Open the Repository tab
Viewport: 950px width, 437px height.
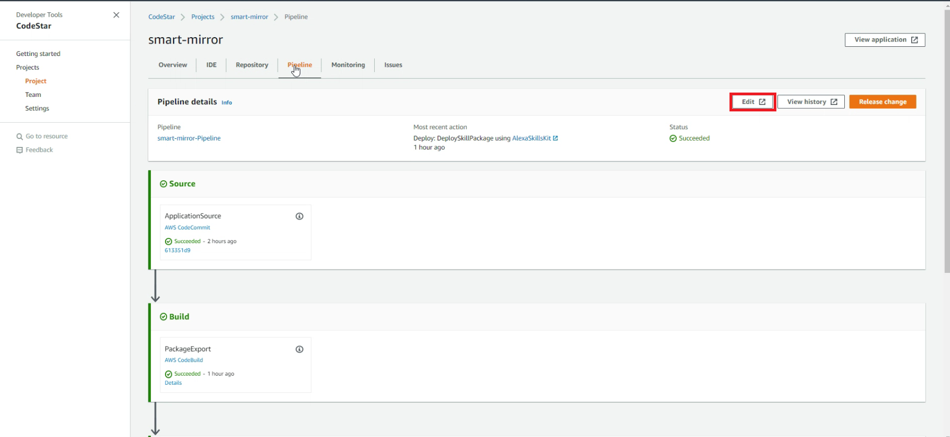pos(252,65)
